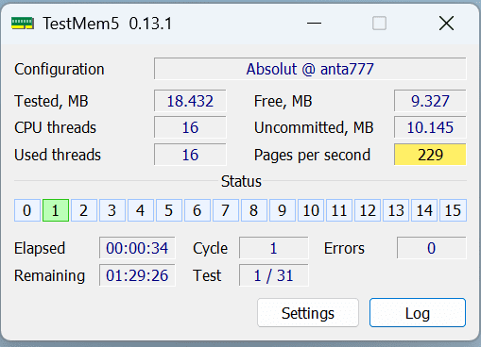Click the Test label

coord(207,275)
